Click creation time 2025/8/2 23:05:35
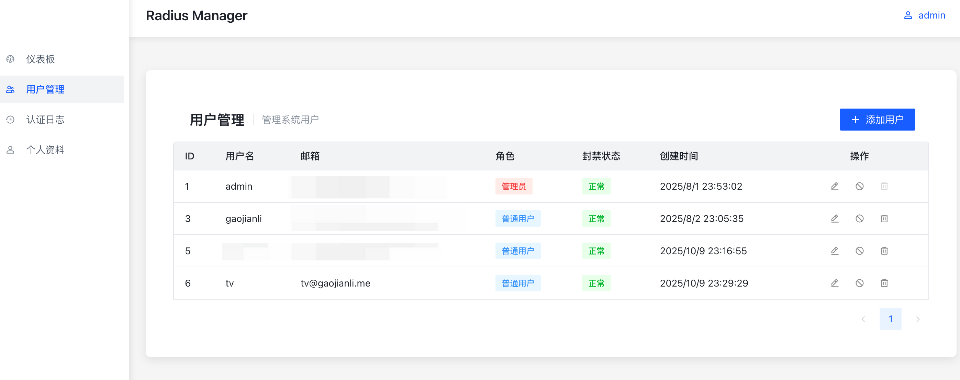Image resolution: width=960 pixels, height=380 pixels. (702, 219)
